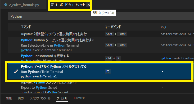Sort by the コマンド column header
The image size is (194, 104).
tap(26, 27)
